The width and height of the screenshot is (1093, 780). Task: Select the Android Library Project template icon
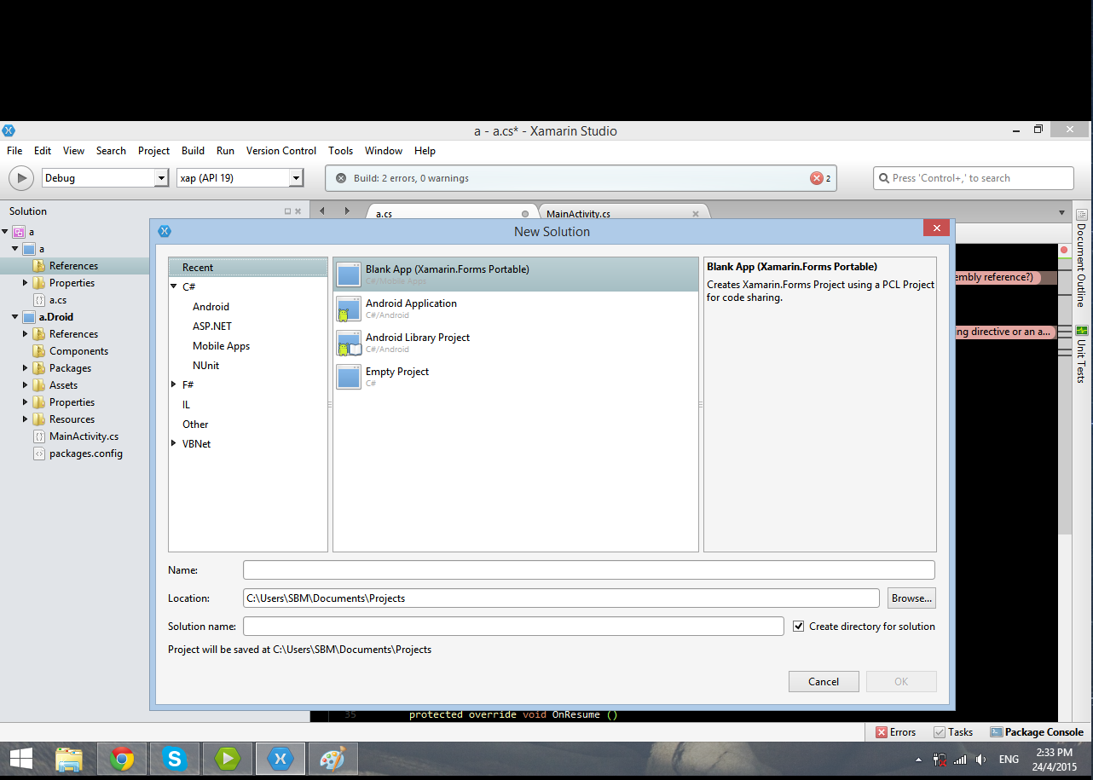[349, 343]
